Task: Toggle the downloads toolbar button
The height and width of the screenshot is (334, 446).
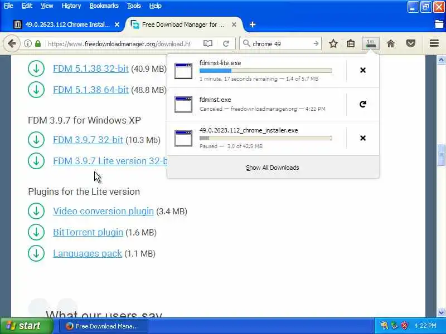Action: click(x=370, y=43)
